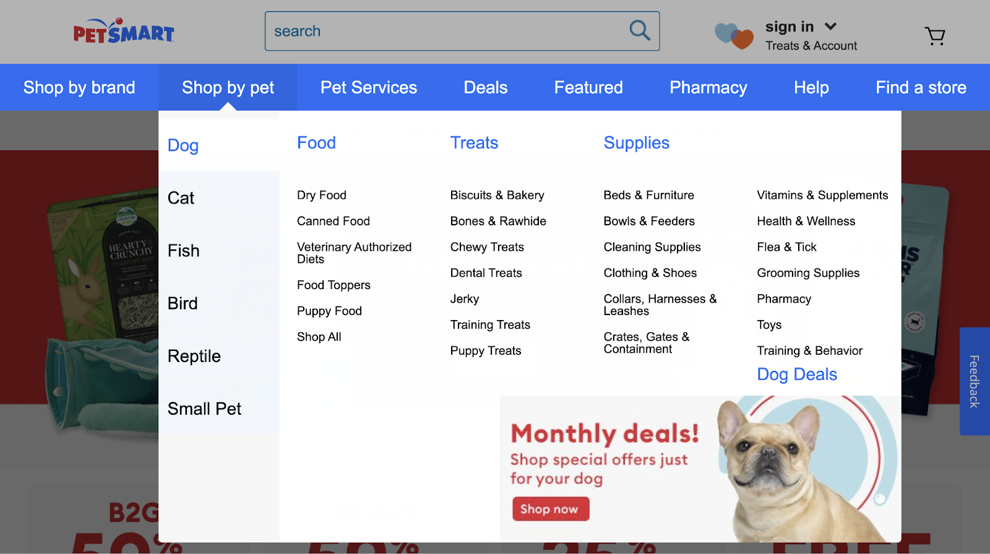Click the Shop now button
990x554 pixels.
(x=550, y=509)
